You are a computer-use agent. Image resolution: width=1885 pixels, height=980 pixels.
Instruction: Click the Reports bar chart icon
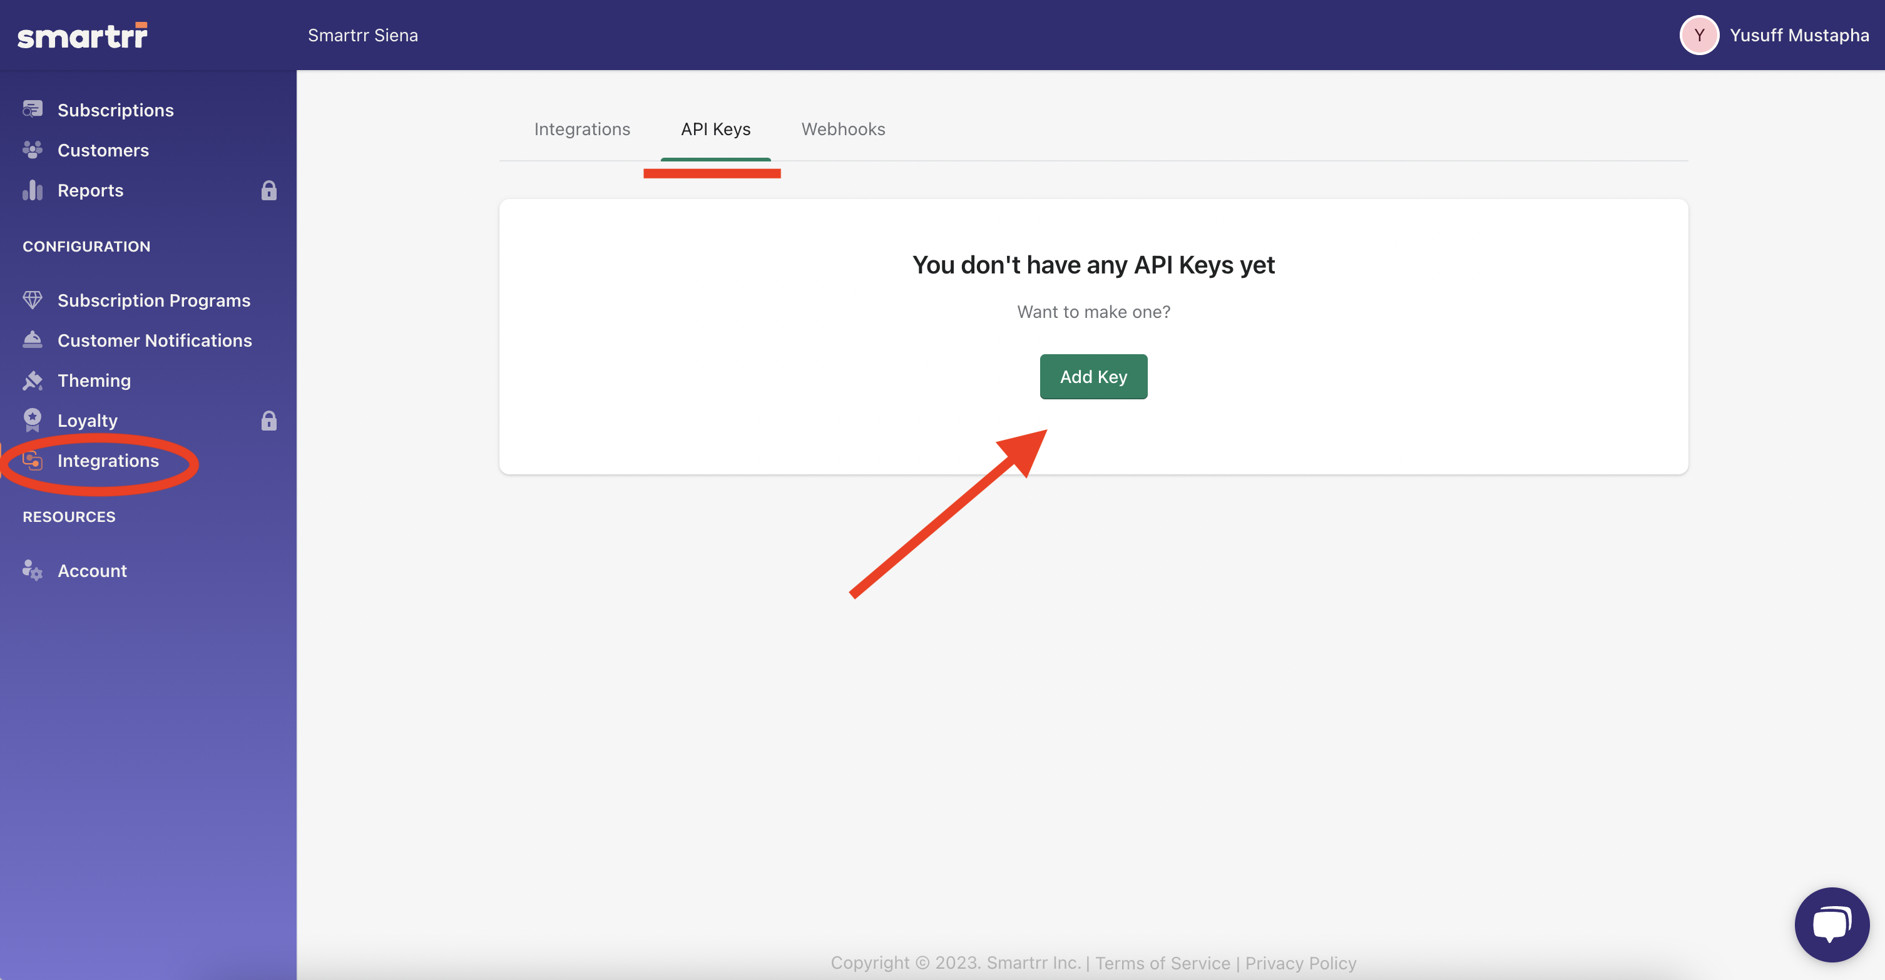point(32,190)
